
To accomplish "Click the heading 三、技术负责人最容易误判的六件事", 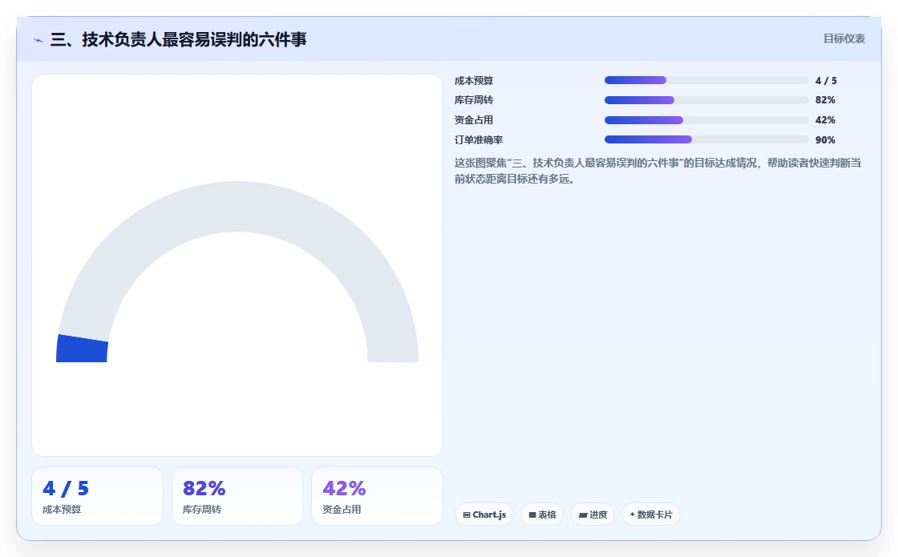I will [179, 39].
